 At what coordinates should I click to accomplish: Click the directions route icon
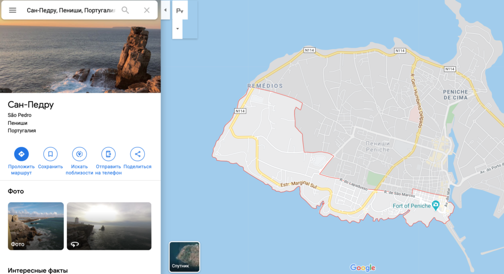pos(21,154)
